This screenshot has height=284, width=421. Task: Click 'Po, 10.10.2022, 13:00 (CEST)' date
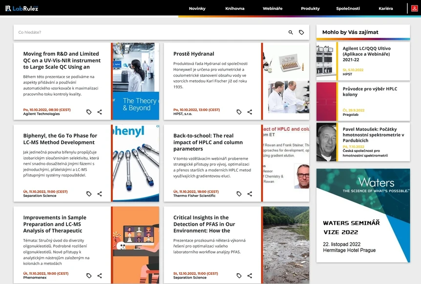pyautogui.click(x=196, y=109)
